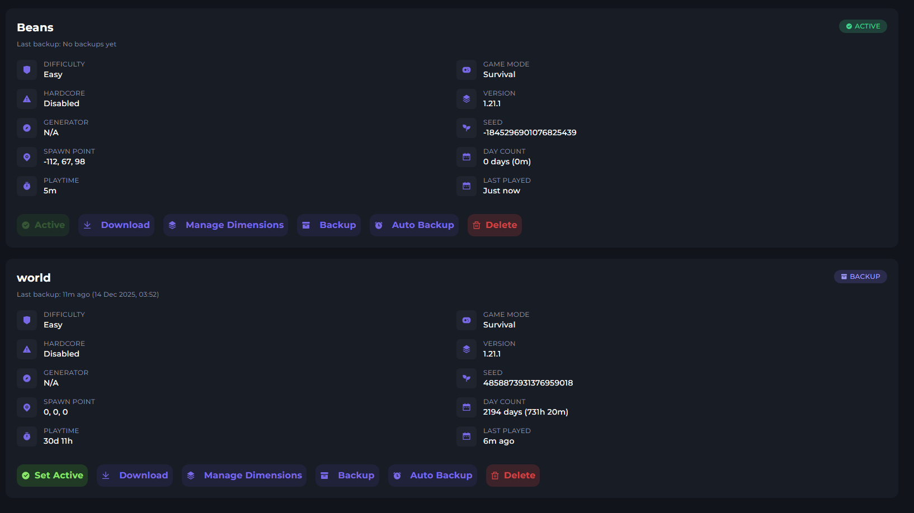Delete the world save
The image size is (914, 513).
coord(513,476)
